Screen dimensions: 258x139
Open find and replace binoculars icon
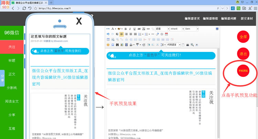pyautogui.click(x=117, y=45)
